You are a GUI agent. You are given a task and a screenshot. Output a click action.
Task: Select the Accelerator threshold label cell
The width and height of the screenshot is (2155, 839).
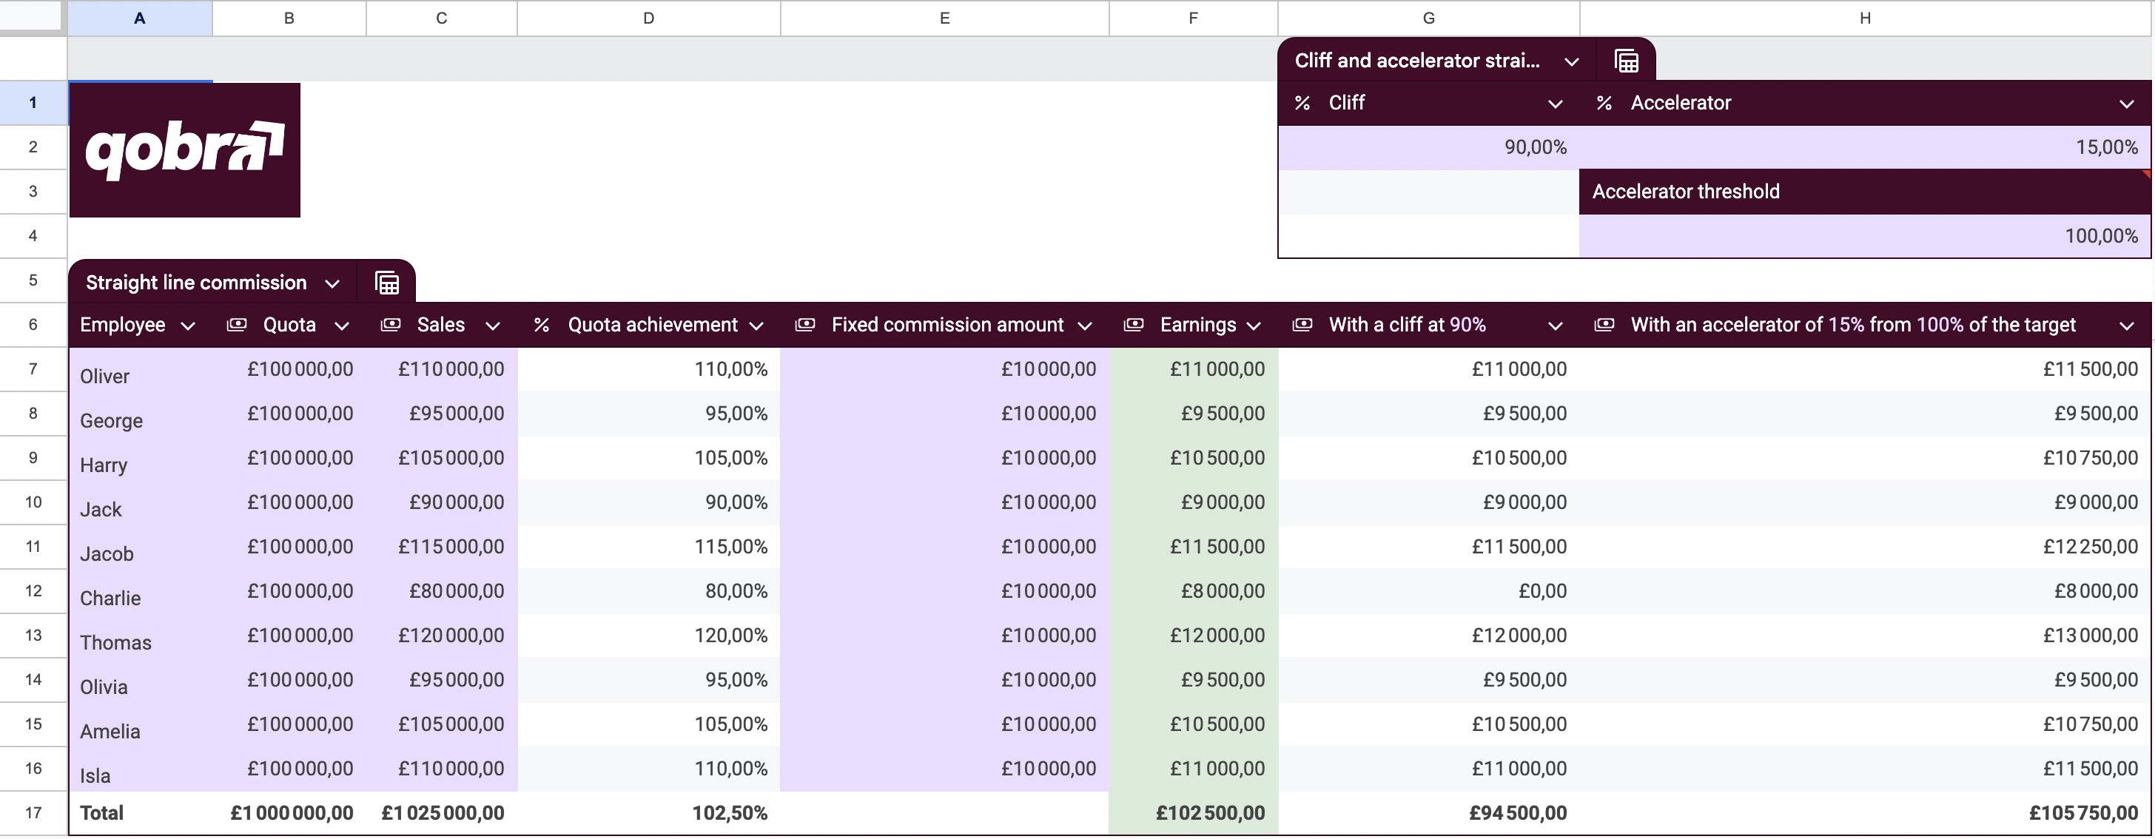pyautogui.click(x=1866, y=192)
